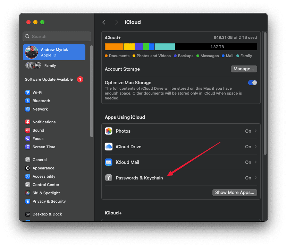Image resolution: width=287 pixels, height=247 pixels.
Task: Open Software Update Available notice
Action: click(54, 79)
